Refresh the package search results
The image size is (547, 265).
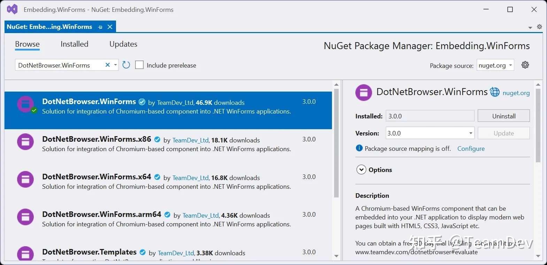(126, 65)
